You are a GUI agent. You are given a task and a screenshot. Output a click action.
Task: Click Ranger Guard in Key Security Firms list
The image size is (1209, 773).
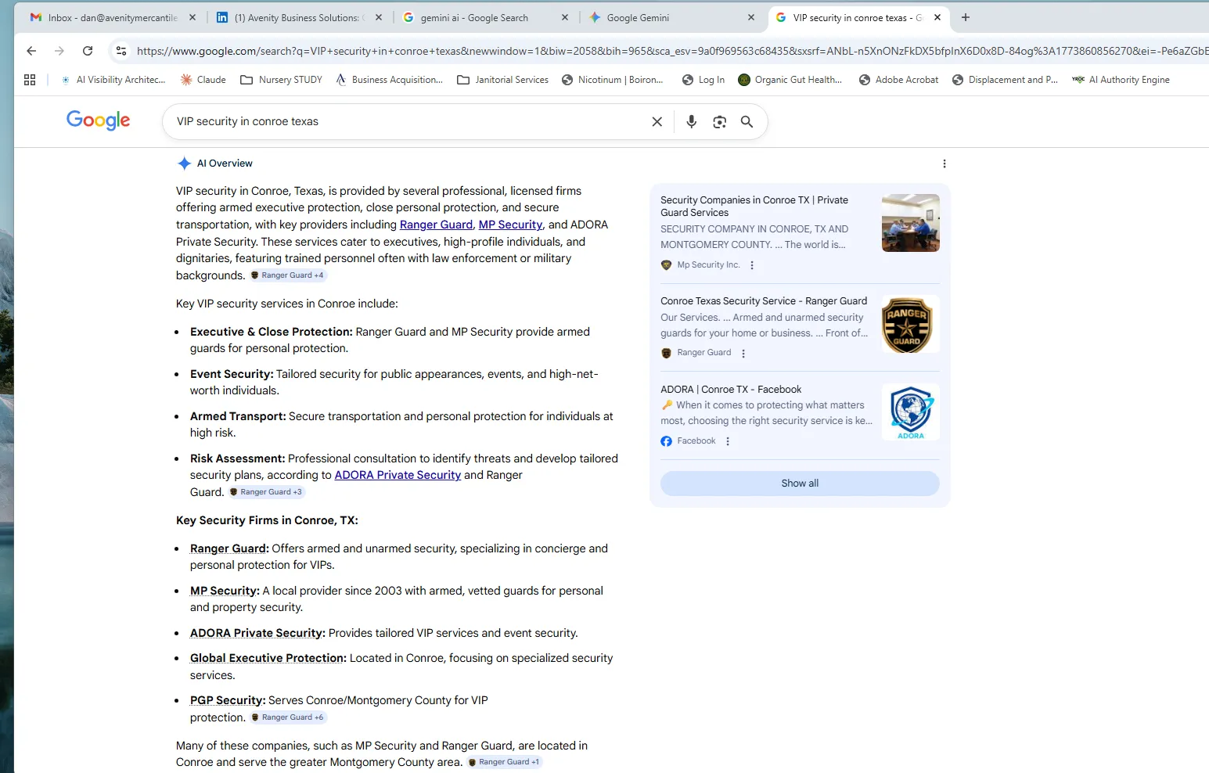click(229, 548)
